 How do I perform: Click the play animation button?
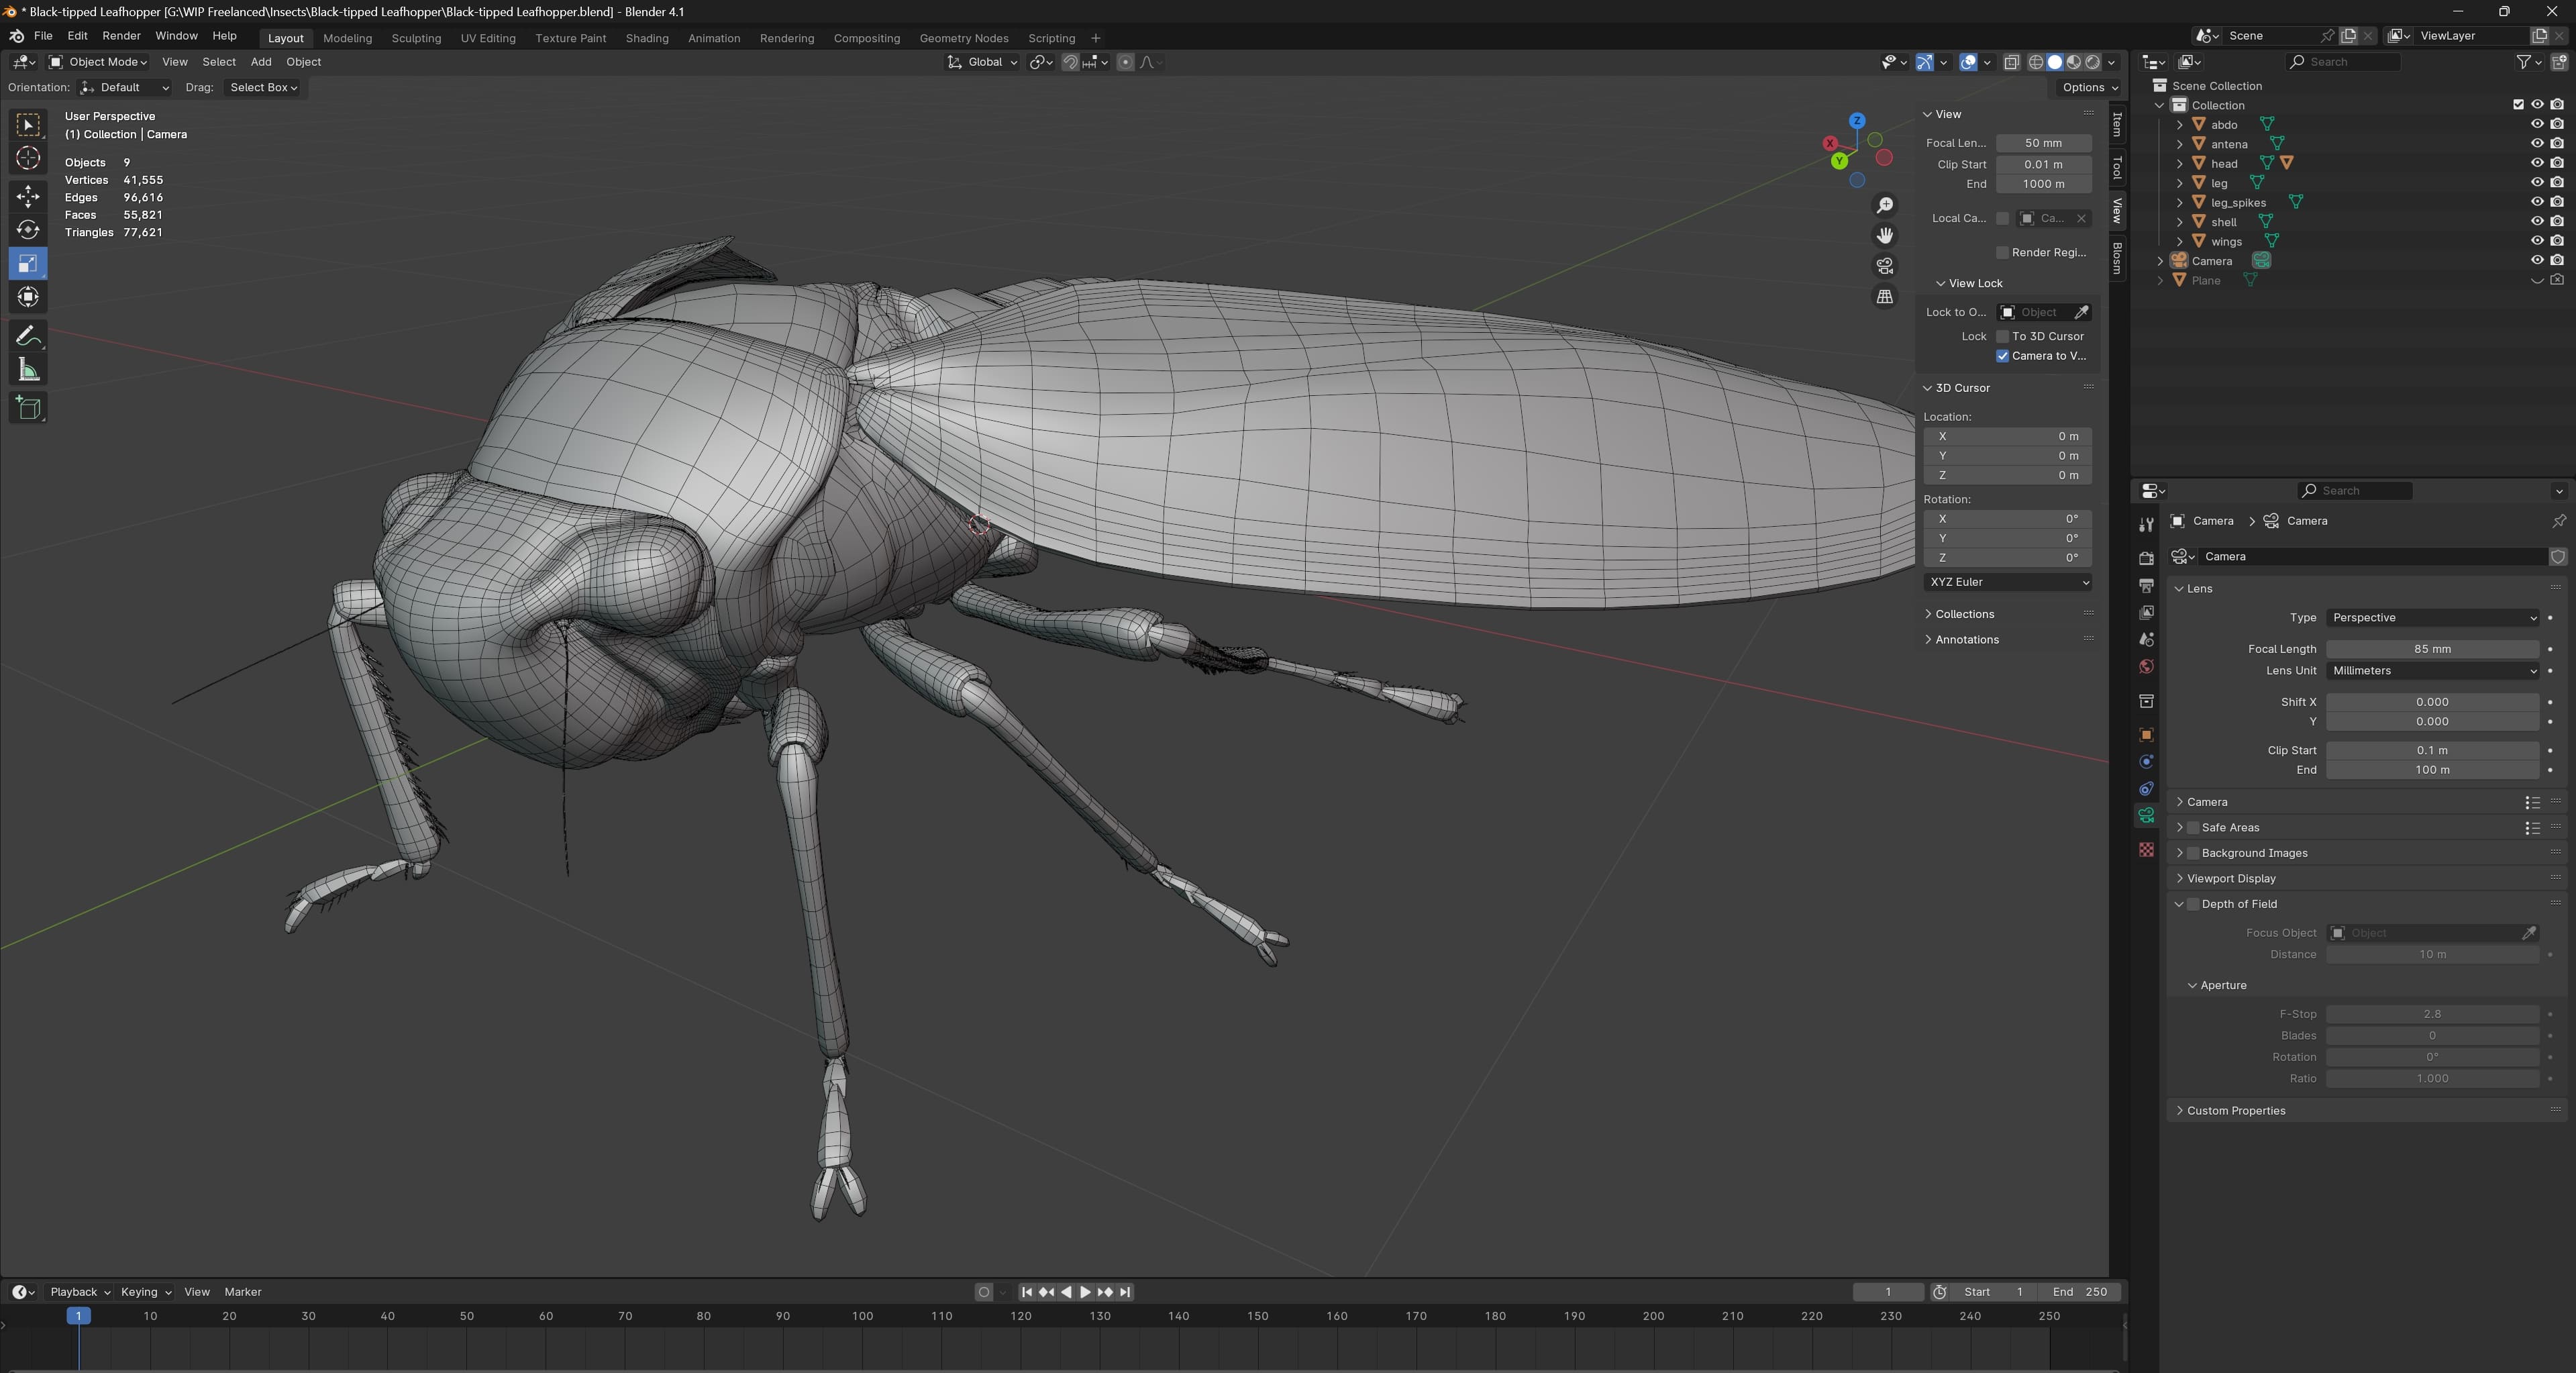(x=1085, y=1292)
